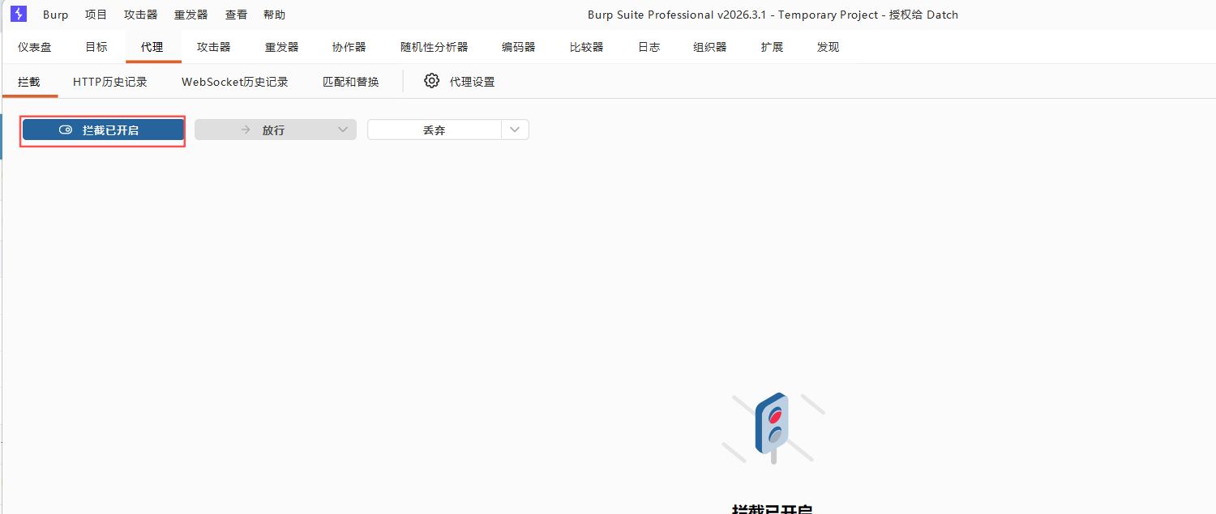Screen dimensions: 1216x514
Task: Click the Burp lightning logo icon
Action: coord(19,15)
